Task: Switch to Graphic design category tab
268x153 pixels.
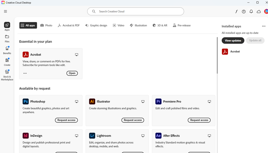Action: pyautogui.click(x=96, y=25)
